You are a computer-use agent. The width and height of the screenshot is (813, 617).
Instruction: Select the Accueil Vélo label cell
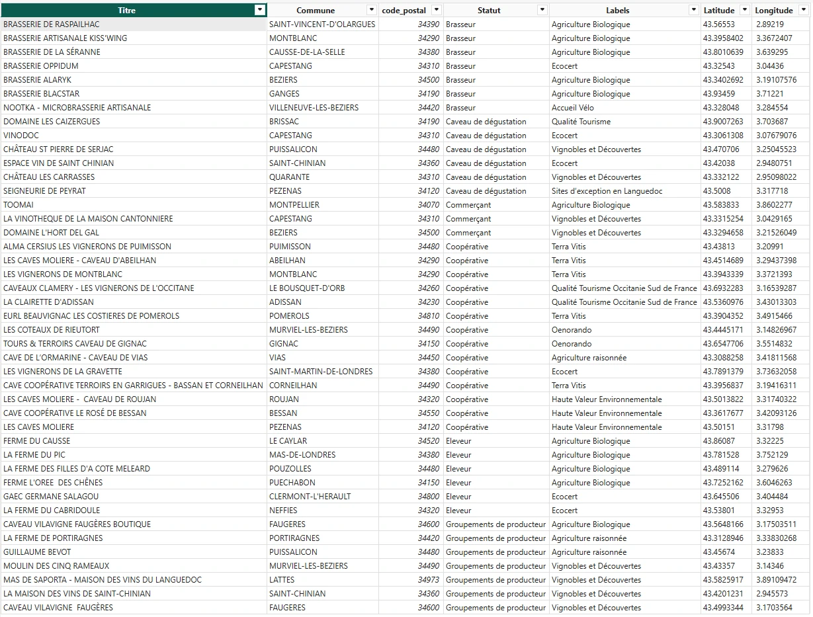click(573, 108)
